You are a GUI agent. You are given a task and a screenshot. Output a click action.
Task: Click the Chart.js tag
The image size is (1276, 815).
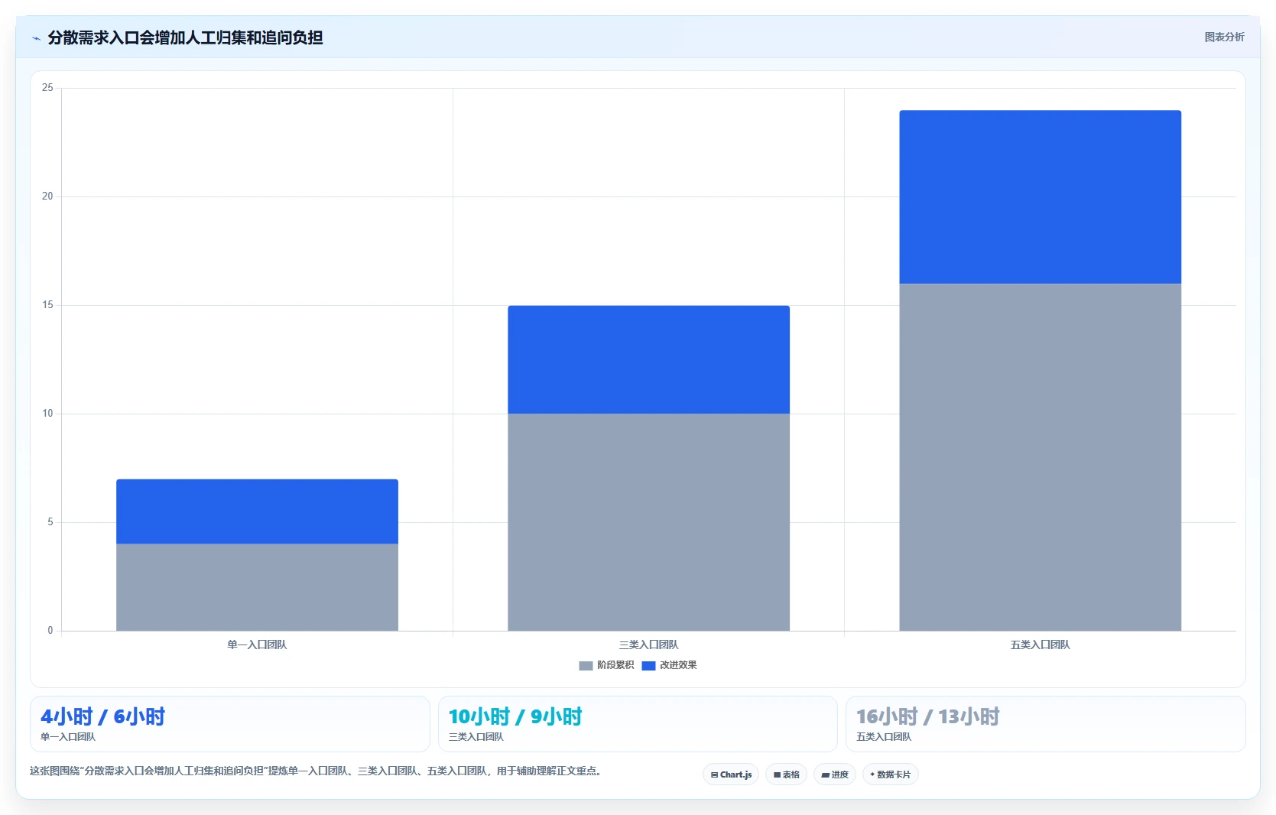[731, 774]
